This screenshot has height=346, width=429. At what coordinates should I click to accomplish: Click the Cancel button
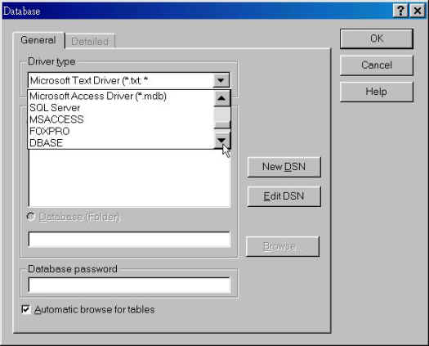(377, 65)
